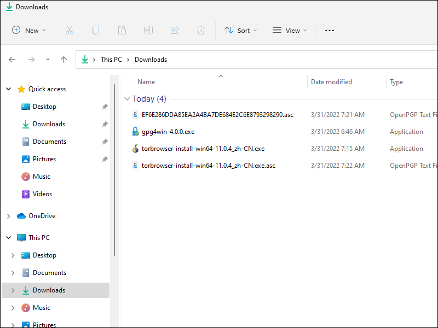Select the gpg4win-4.0.0.exe file
Screen dimensions: 438x328
point(168,132)
